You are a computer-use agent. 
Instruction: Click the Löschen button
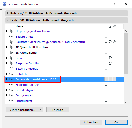(58, 110)
